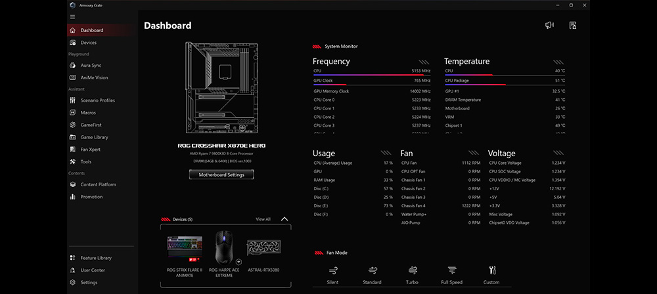Open the hamburger menu icon
657x294 pixels.
click(72, 17)
